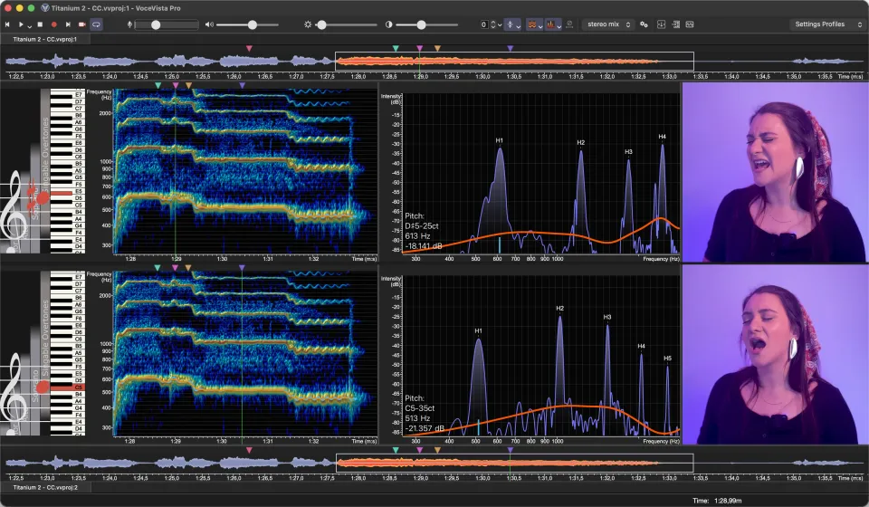Click the '-21.357 dB' intensity readout

pos(425,428)
